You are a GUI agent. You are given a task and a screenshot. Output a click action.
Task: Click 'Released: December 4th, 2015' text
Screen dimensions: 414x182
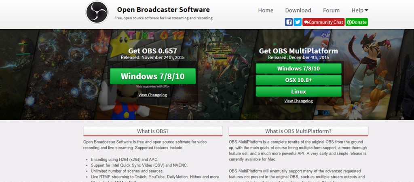coord(298,57)
